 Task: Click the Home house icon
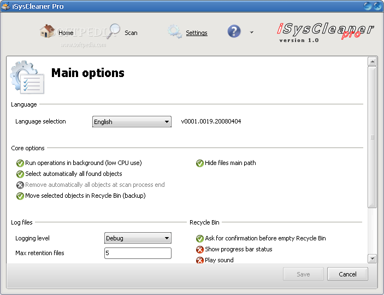pos(48,31)
